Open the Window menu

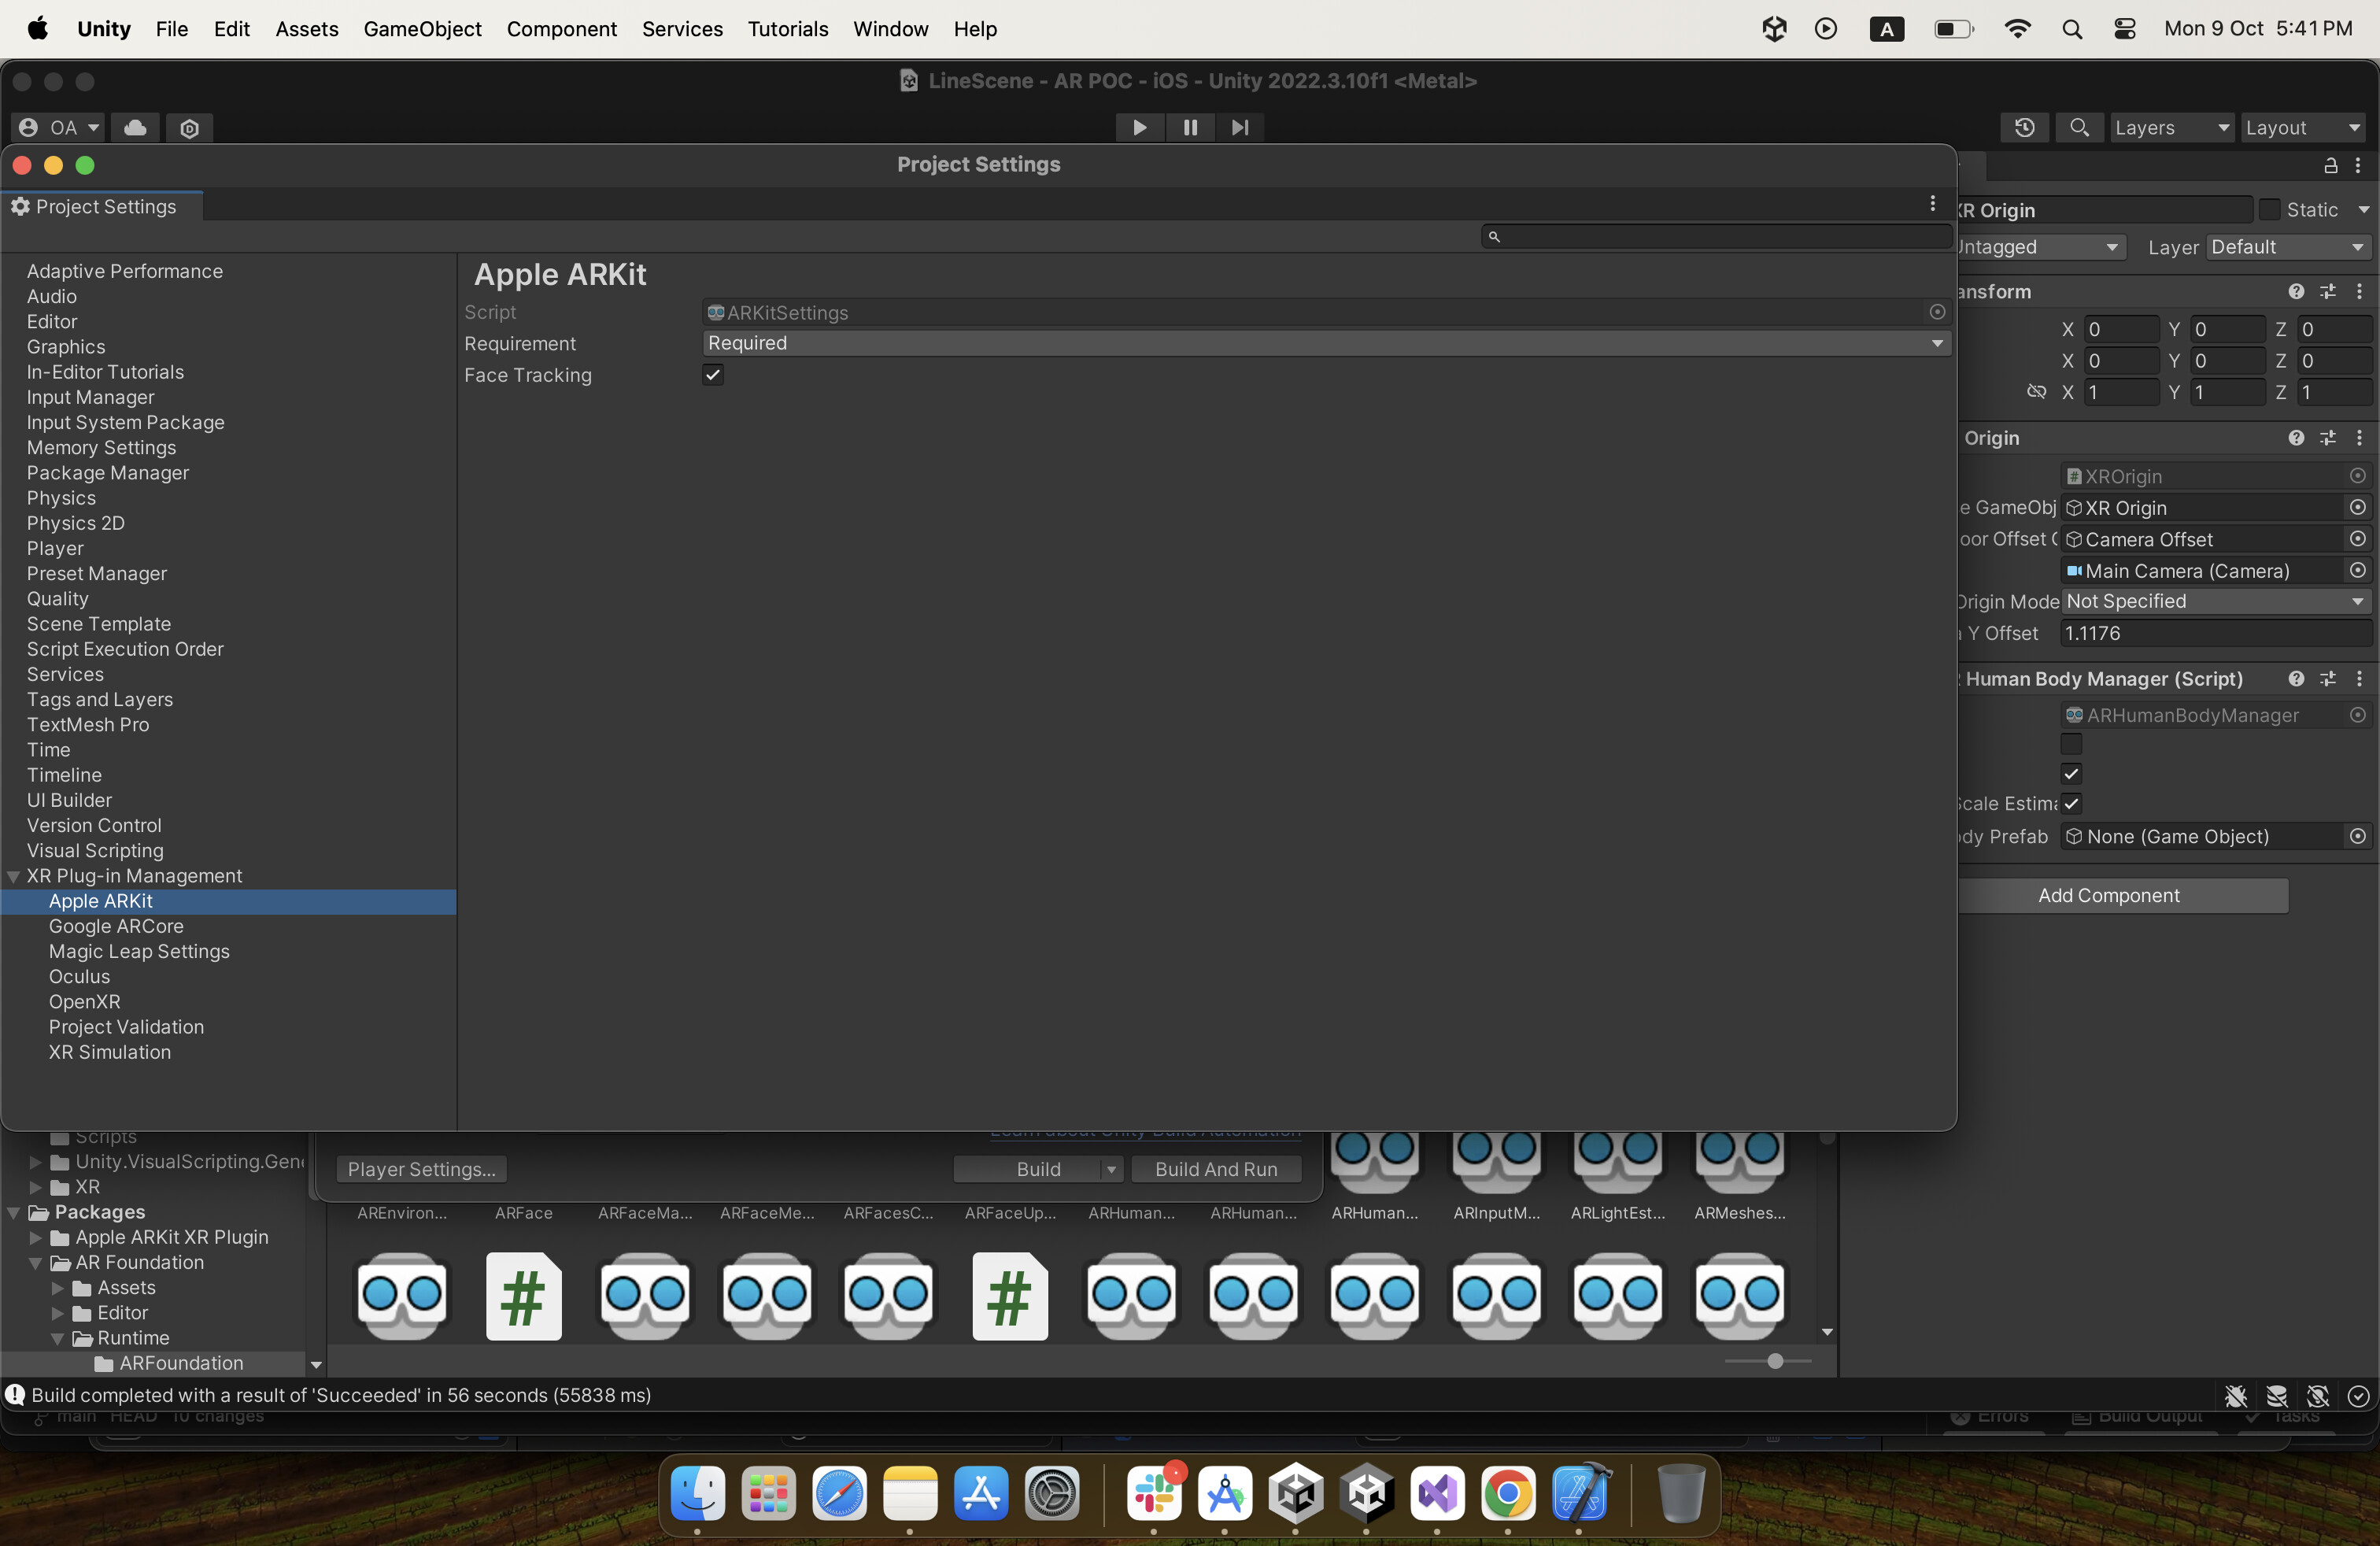pyautogui.click(x=890, y=29)
